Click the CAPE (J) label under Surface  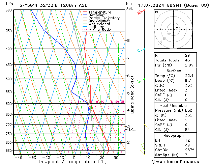(163, 95)
